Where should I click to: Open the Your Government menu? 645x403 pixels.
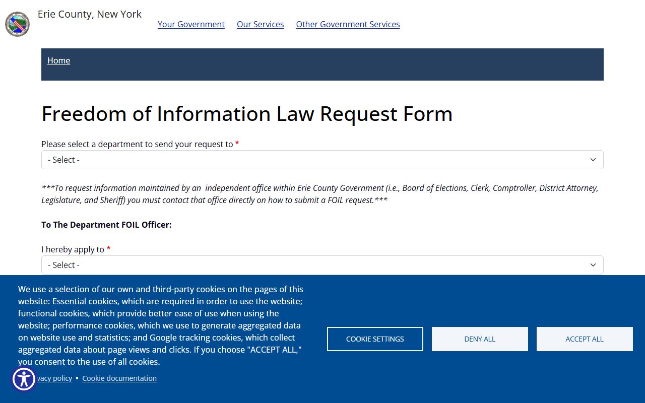[191, 24]
